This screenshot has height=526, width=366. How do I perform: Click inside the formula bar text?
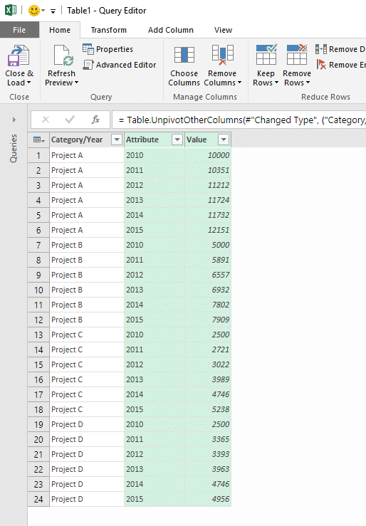coord(239,120)
